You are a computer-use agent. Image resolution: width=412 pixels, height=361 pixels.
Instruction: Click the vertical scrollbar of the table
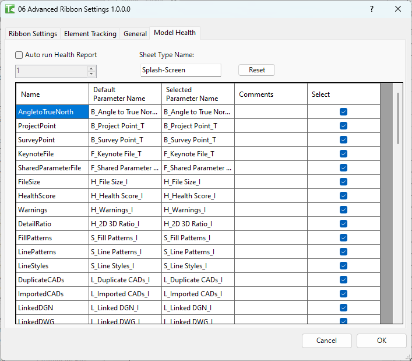[x=398, y=118]
